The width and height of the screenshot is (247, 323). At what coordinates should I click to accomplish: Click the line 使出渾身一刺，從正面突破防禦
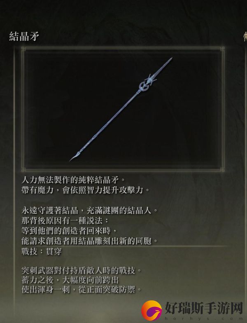pyautogui.click(x=82, y=290)
